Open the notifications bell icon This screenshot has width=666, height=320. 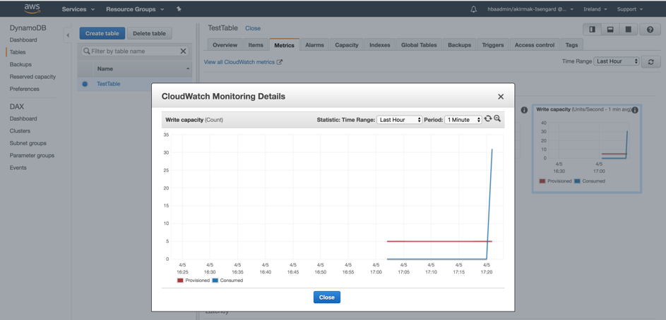pyautogui.click(x=474, y=9)
